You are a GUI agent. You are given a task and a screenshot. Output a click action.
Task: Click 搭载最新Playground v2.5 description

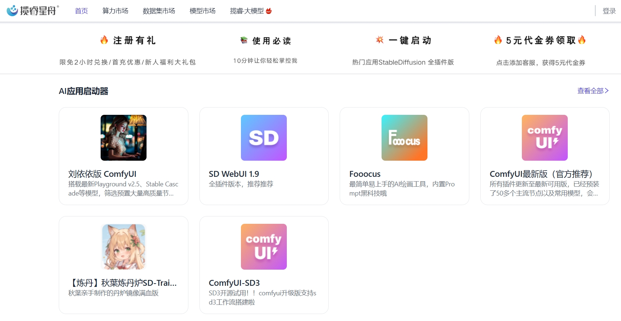click(123, 189)
